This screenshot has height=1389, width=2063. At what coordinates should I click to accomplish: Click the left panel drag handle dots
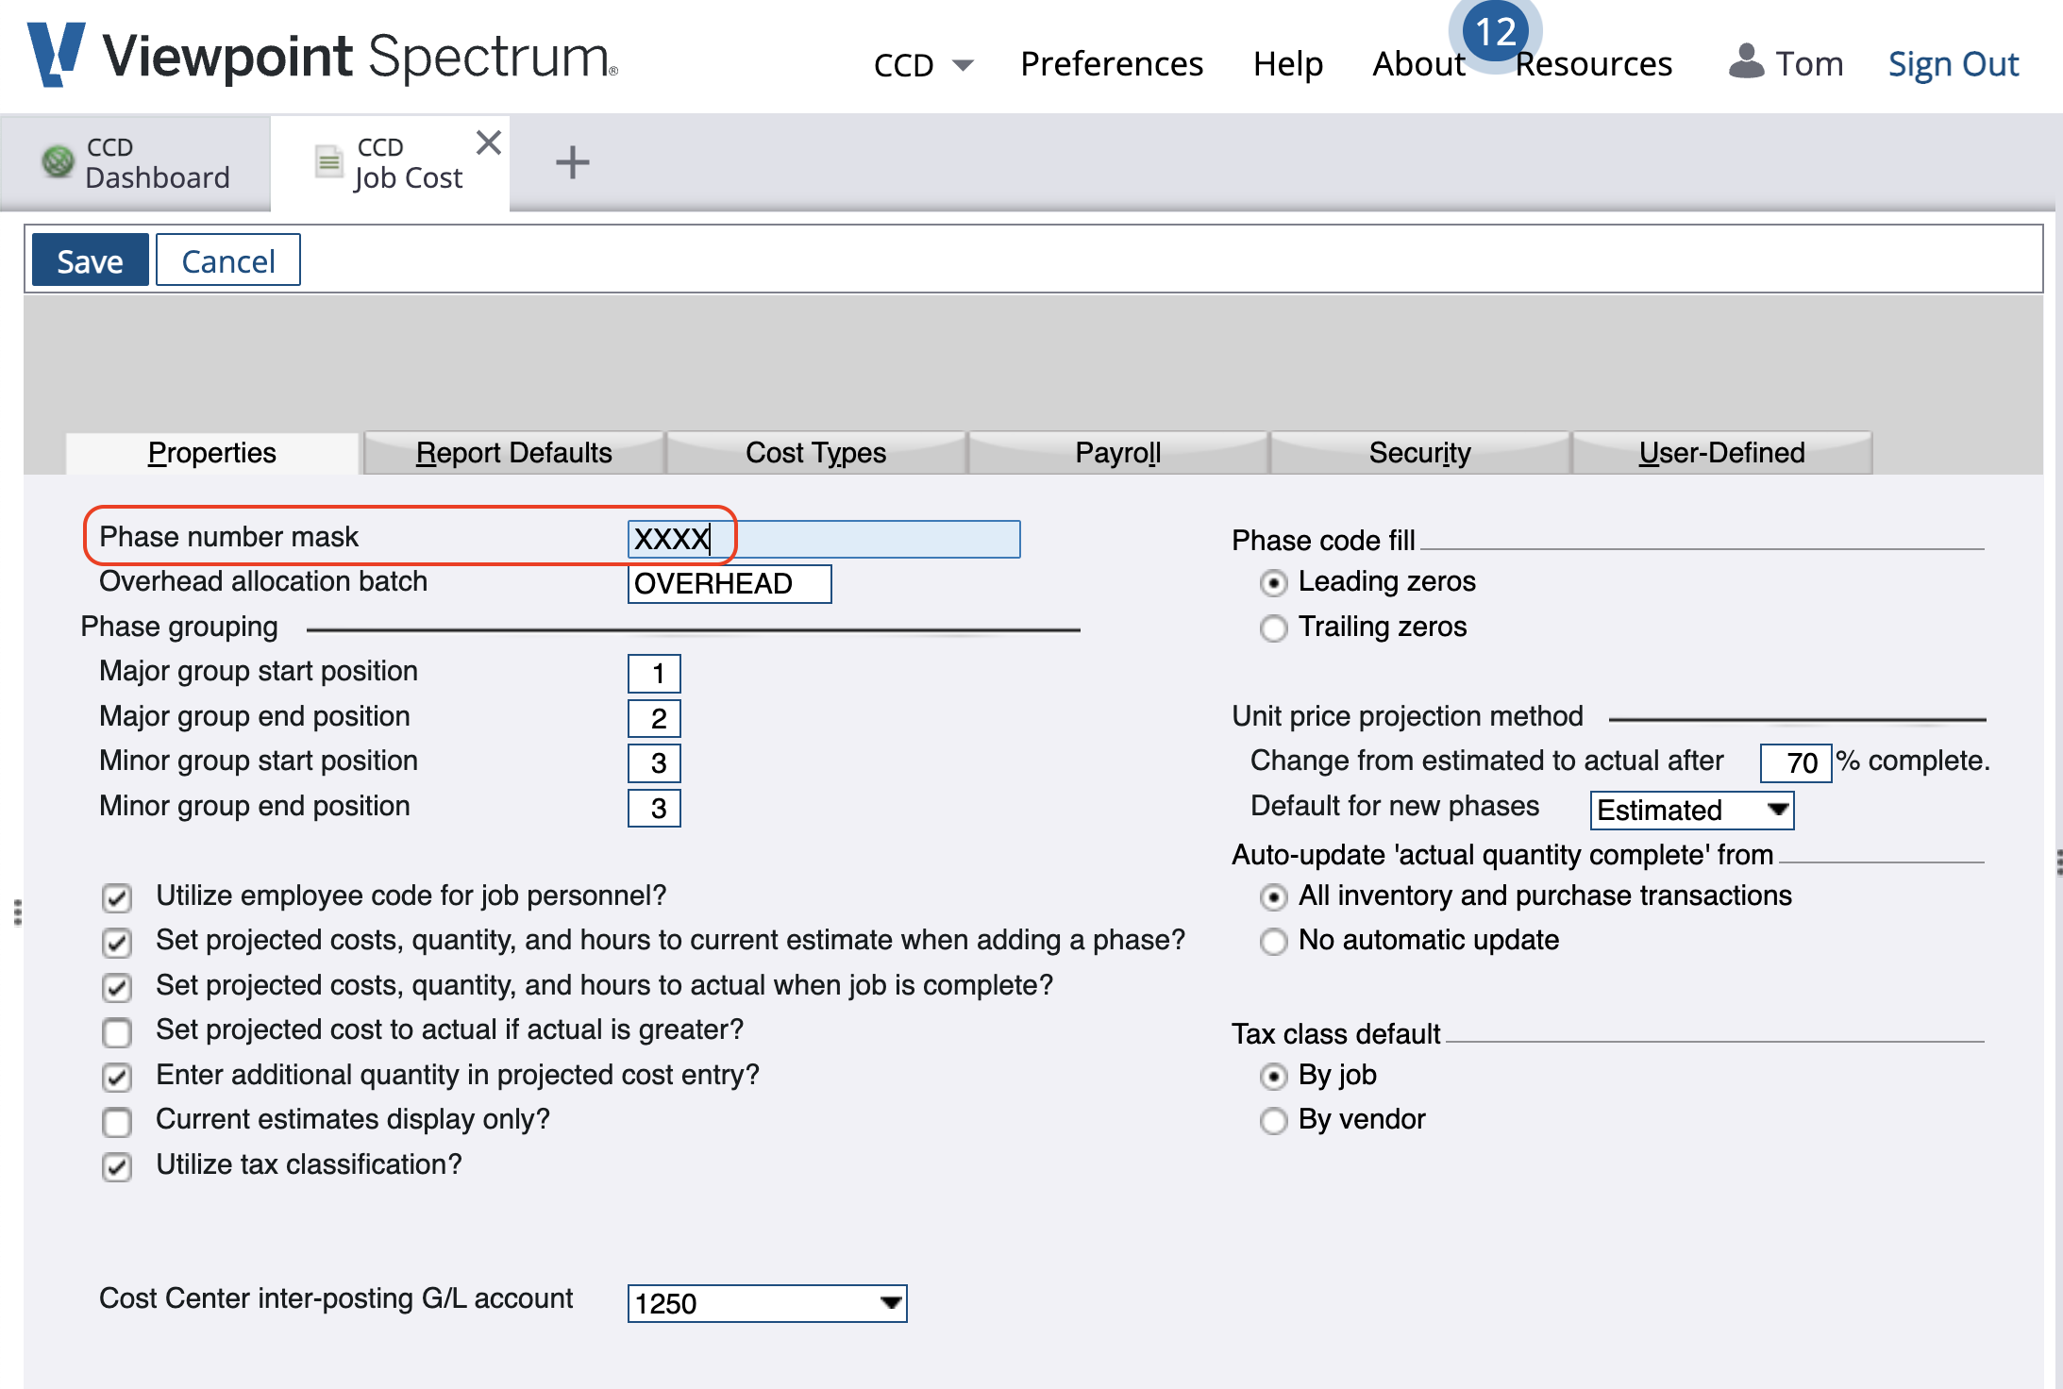[17, 912]
